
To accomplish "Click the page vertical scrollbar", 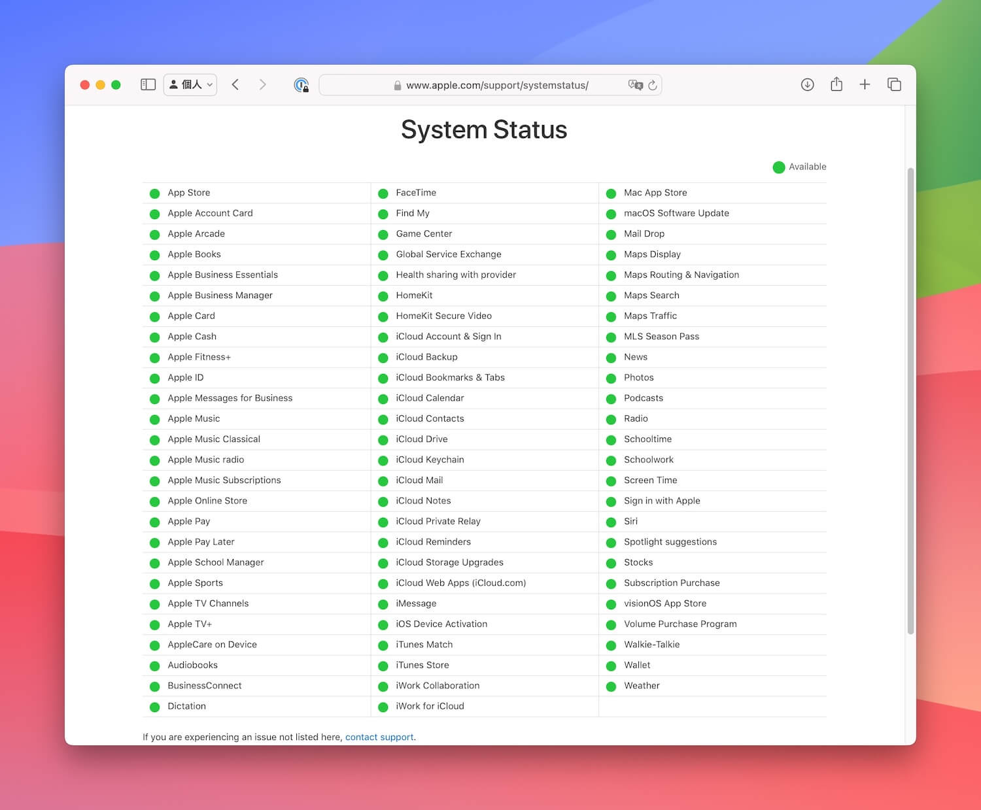I will click(x=910, y=401).
